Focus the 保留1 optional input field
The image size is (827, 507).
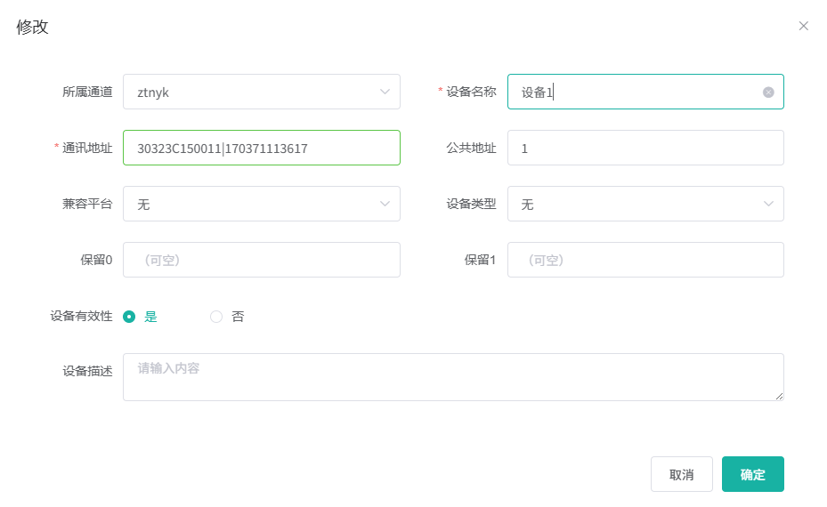click(645, 260)
